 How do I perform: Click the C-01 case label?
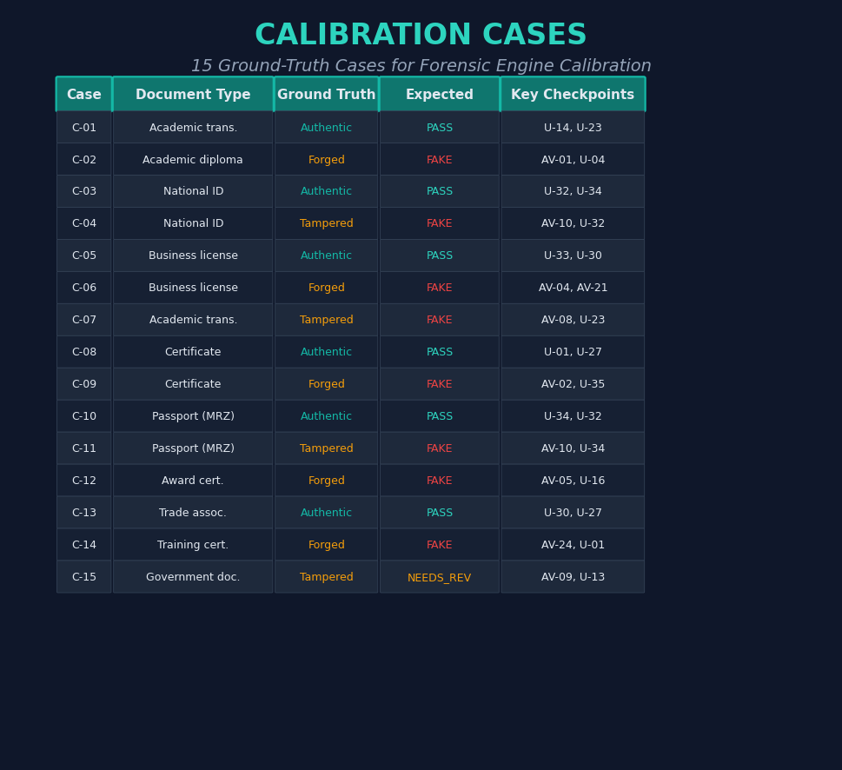[x=83, y=127]
